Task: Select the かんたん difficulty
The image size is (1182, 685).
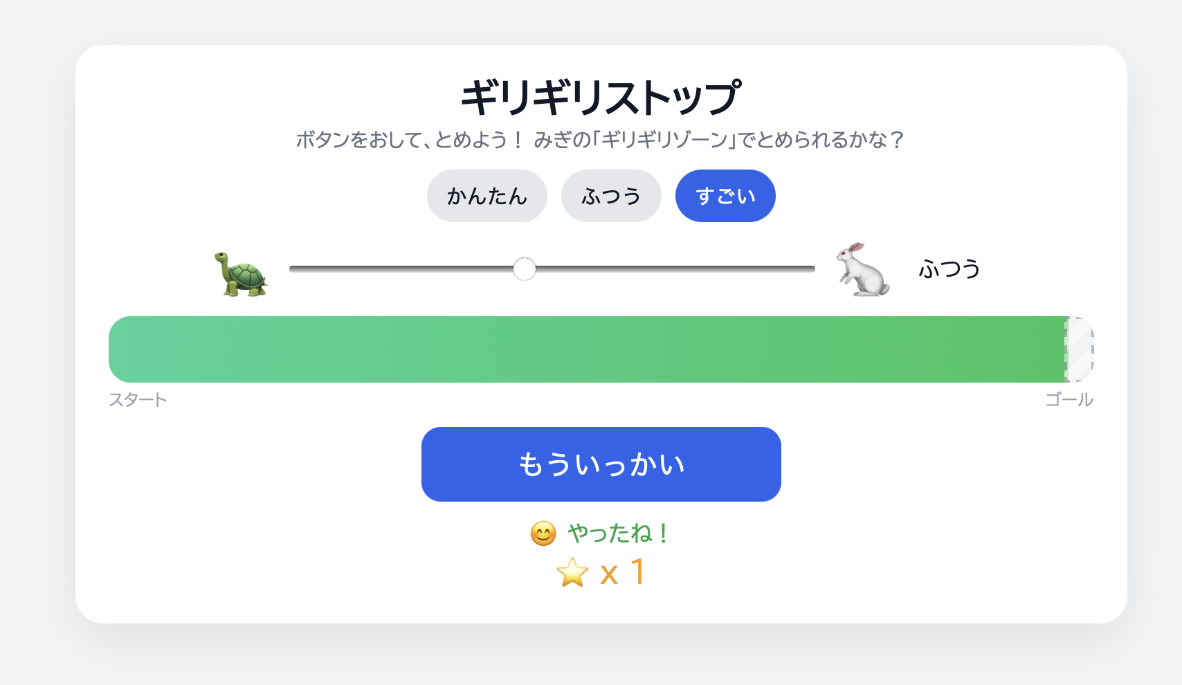Action: coord(487,196)
